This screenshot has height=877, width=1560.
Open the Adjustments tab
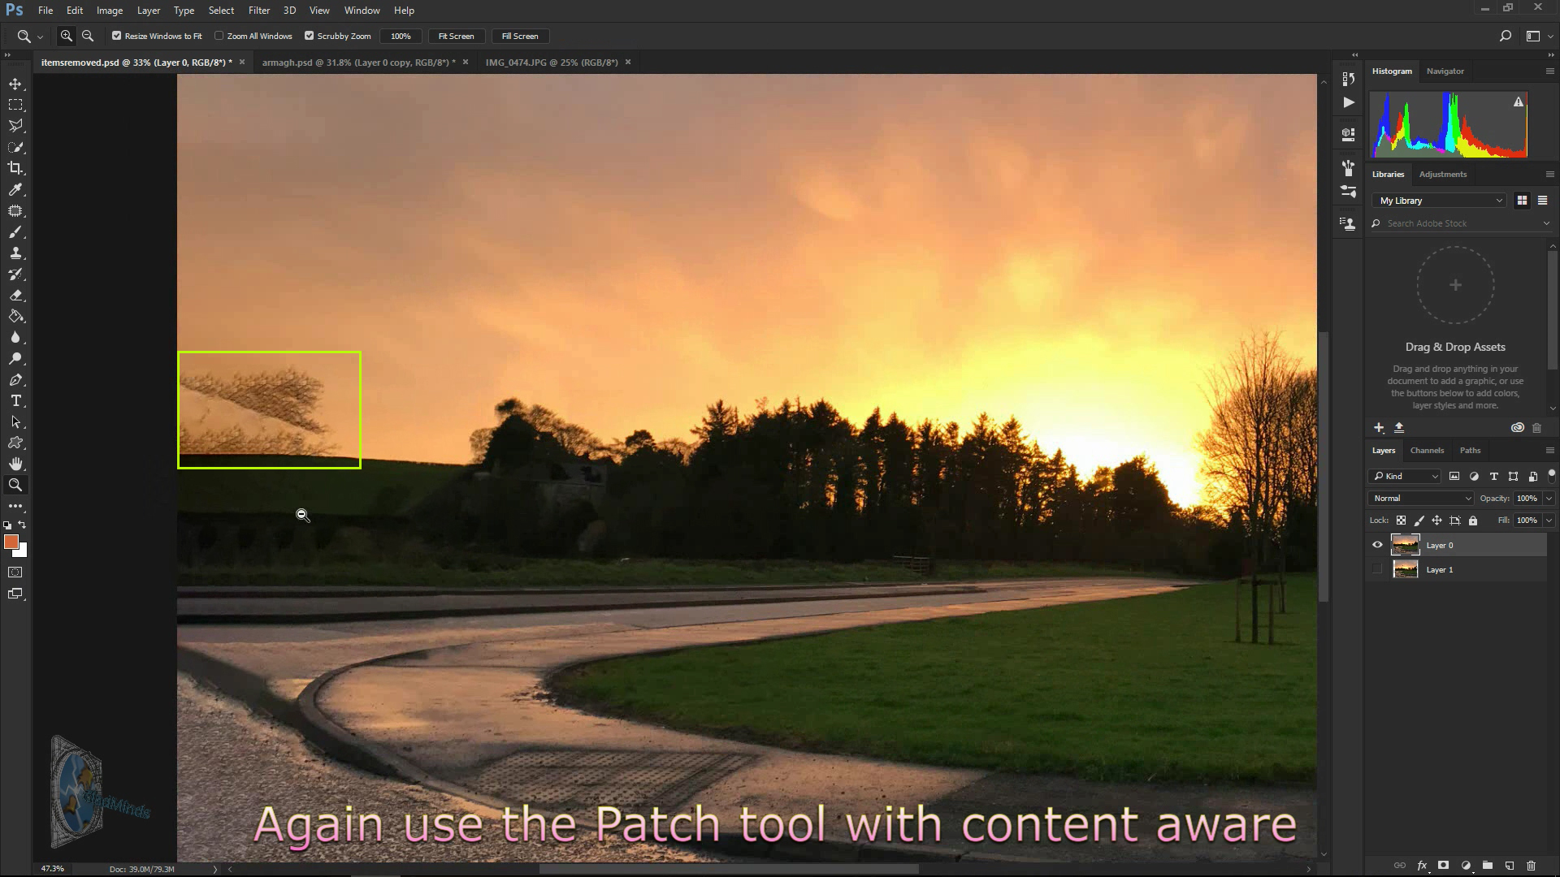pyautogui.click(x=1443, y=174)
